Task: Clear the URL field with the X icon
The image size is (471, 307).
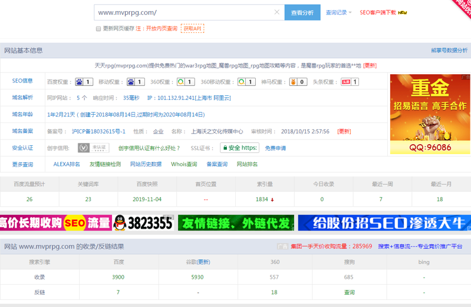Action: point(277,12)
